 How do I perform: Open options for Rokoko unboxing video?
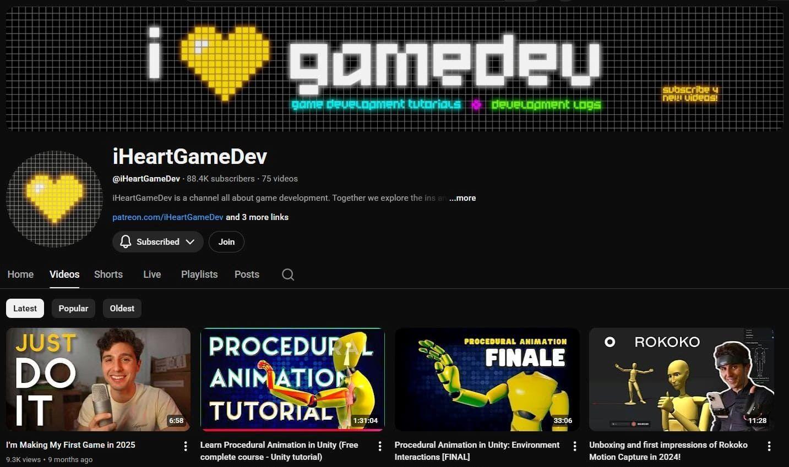(769, 446)
